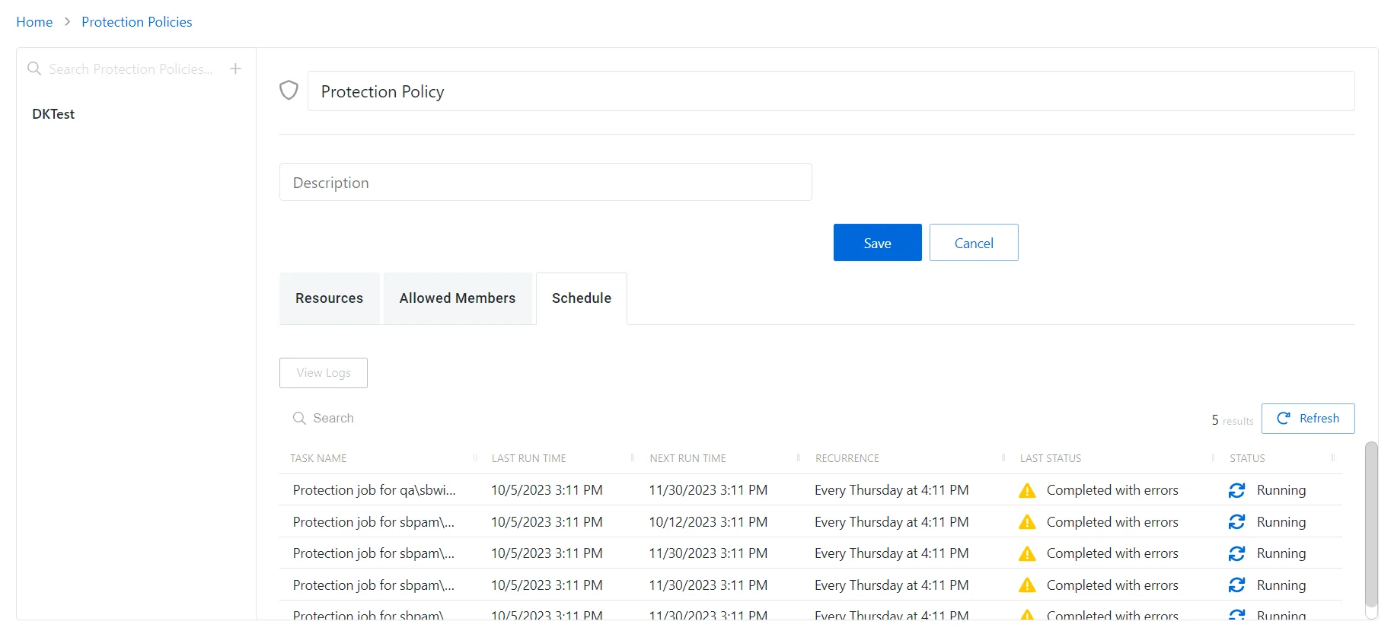The height and width of the screenshot is (631, 1394).
Task: Click the search magnifier in policies sidebar
Action: 34,69
